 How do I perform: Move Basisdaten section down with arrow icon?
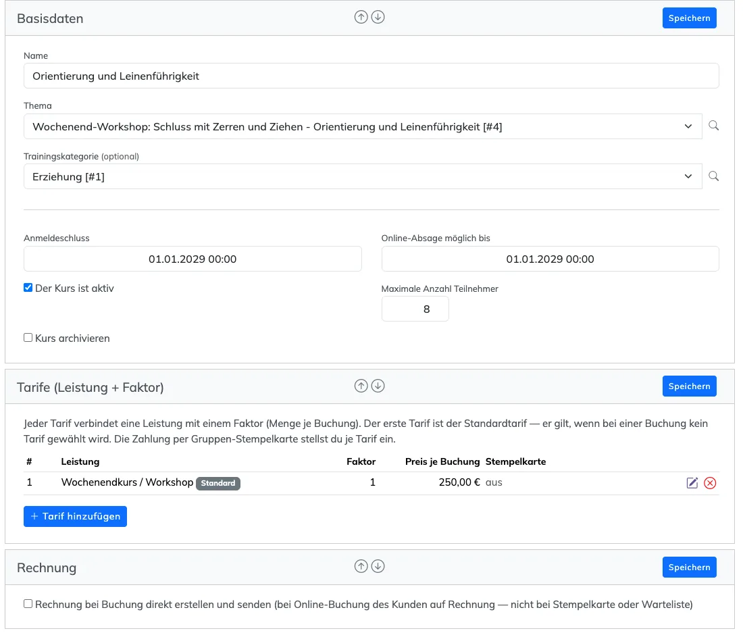tap(378, 18)
